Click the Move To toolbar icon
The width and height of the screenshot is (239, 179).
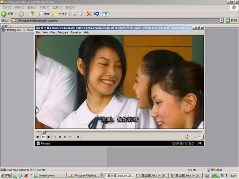pos(74,14)
